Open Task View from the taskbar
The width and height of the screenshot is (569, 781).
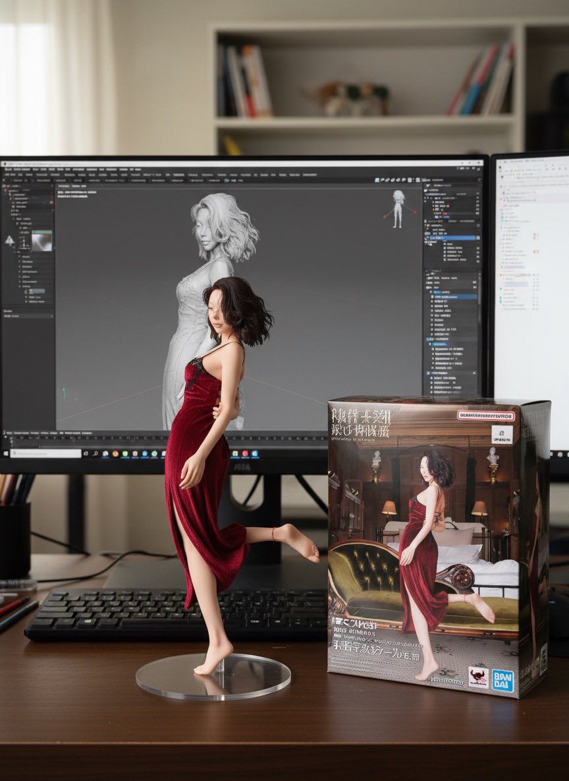pos(86,454)
